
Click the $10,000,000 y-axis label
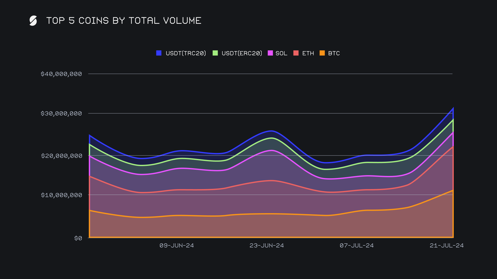(x=62, y=195)
